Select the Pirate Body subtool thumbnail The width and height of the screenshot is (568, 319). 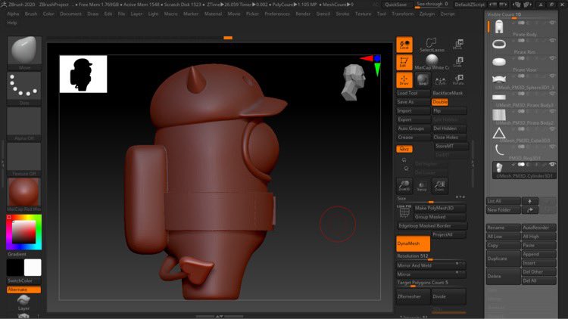pyautogui.click(x=499, y=27)
